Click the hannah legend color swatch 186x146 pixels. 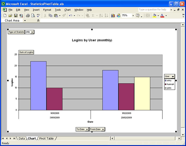[166, 84]
